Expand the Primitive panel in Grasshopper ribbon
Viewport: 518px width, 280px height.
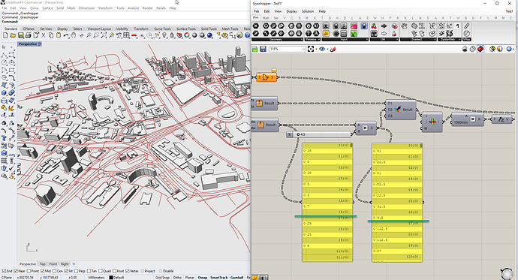(318, 39)
